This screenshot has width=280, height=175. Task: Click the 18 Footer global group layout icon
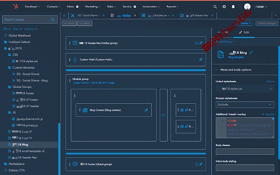pyautogui.click(x=75, y=164)
